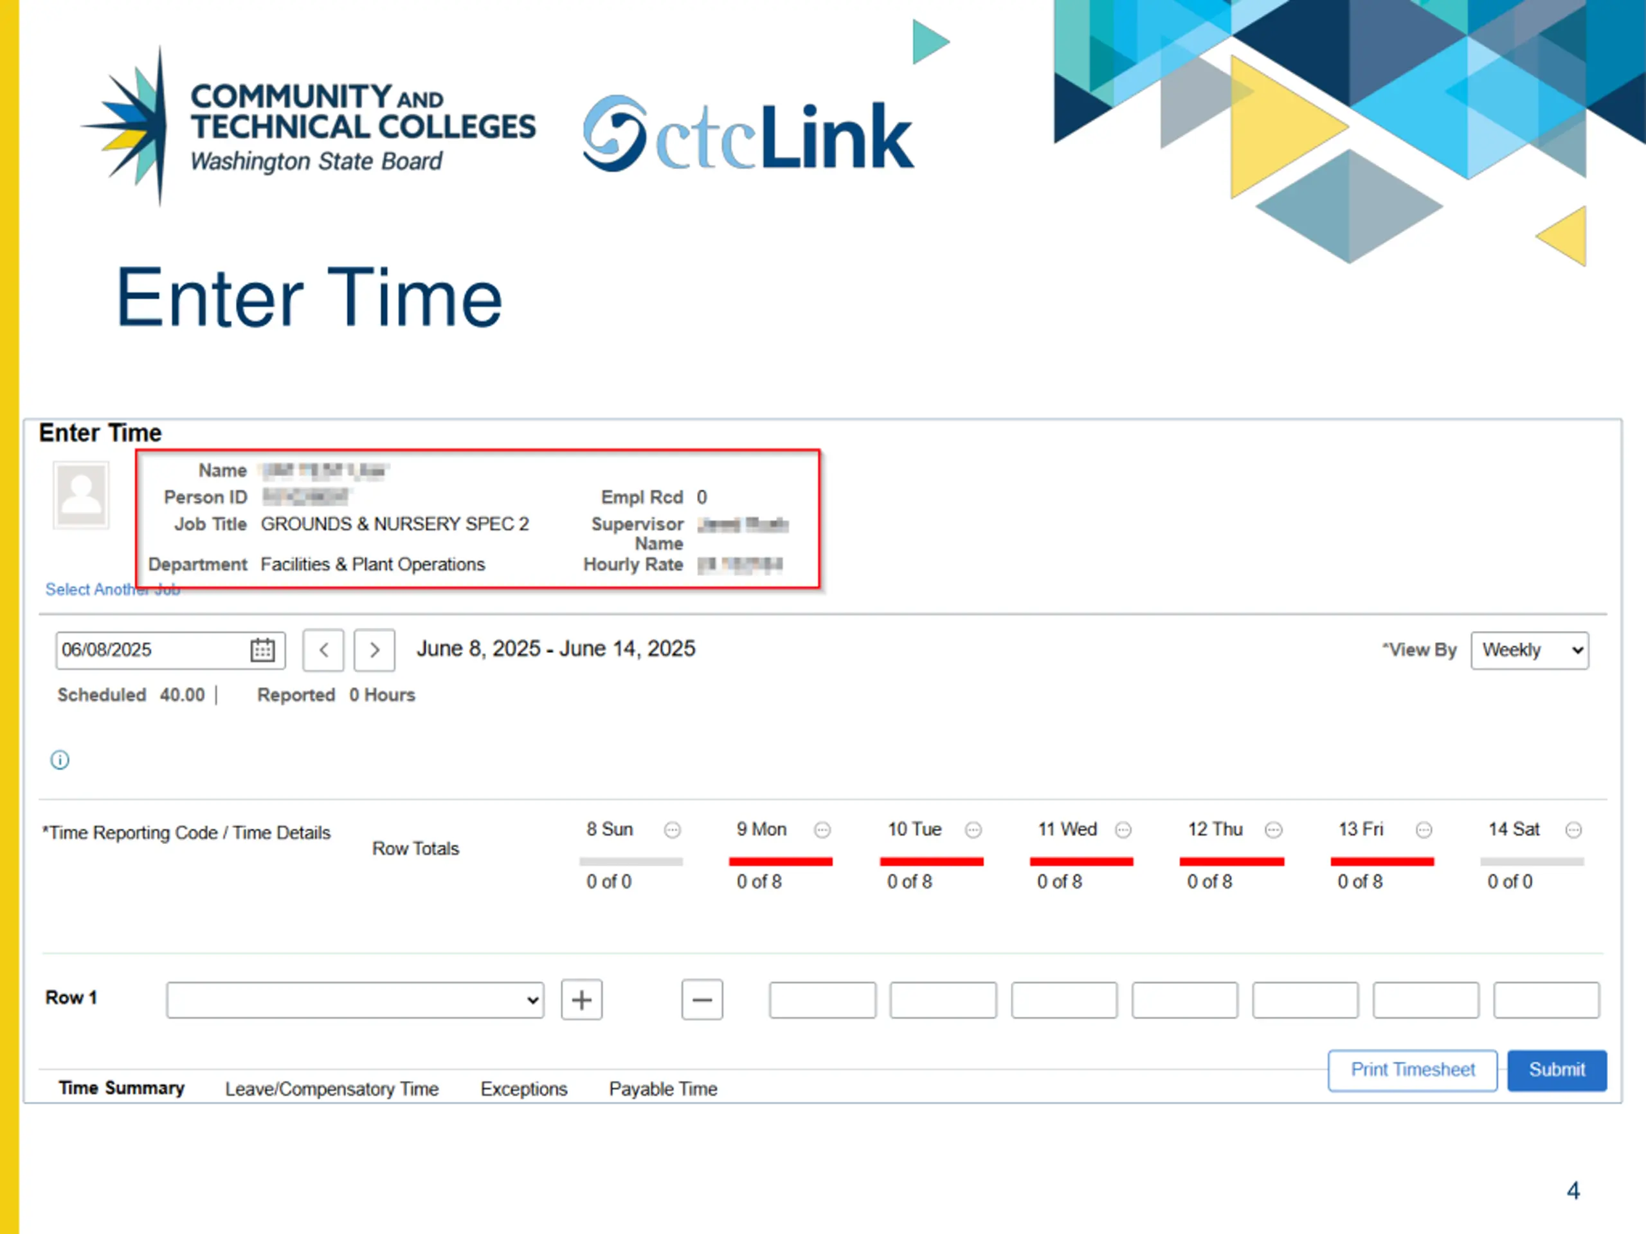Click Row 1 Wednesday hours field
Image resolution: width=1646 pixels, height=1234 pixels.
1184,999
